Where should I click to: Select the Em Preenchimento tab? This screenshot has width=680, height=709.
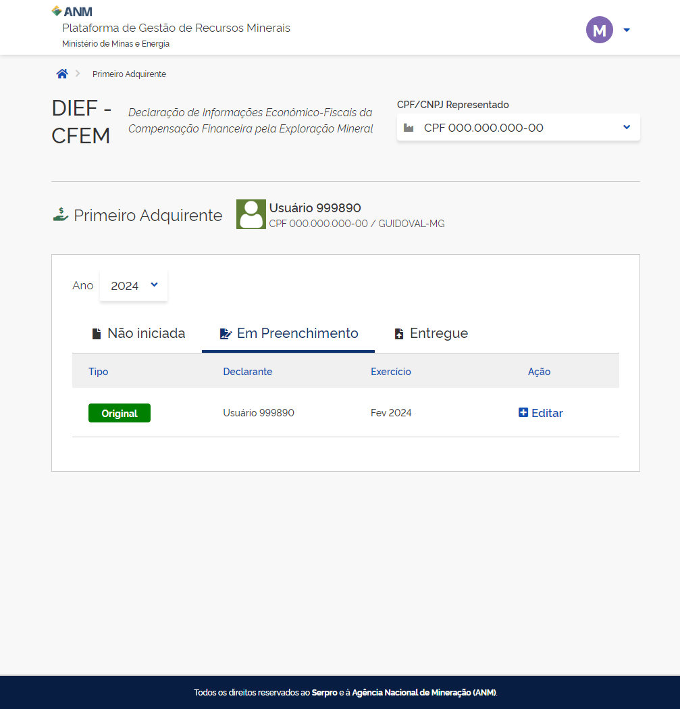coord(297,333)
